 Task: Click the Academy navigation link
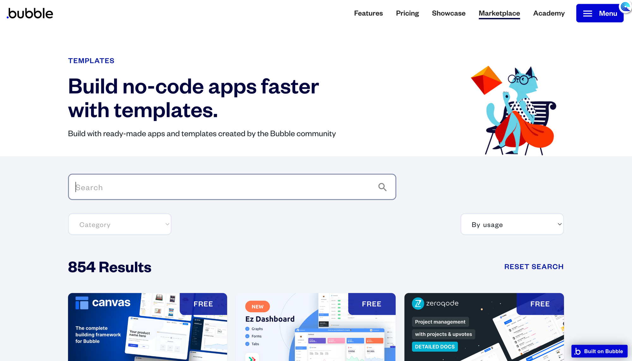548,13
